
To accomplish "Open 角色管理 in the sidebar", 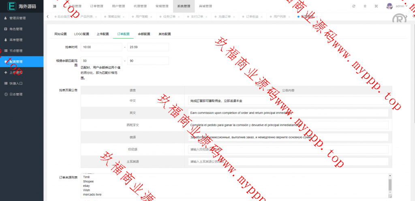I will [x=16, y=29].
